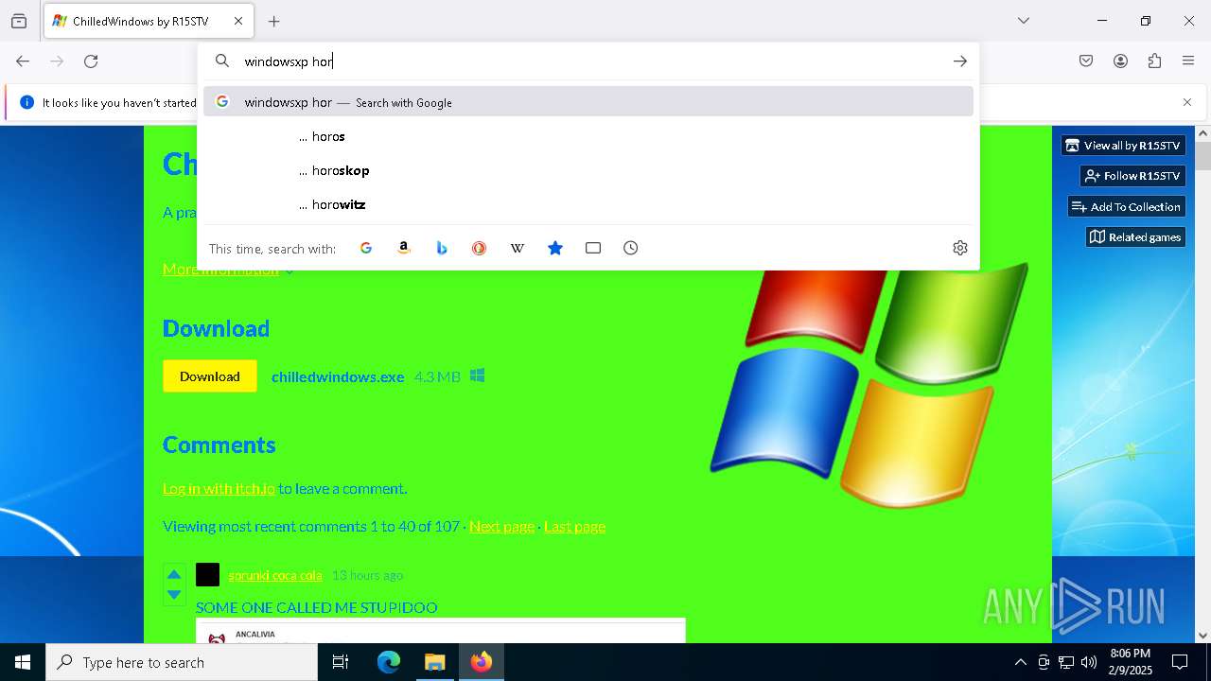This screenshot has width=1211, height=681.
Task: Click the address bar search magnifier icon
Action: point(222,61)
